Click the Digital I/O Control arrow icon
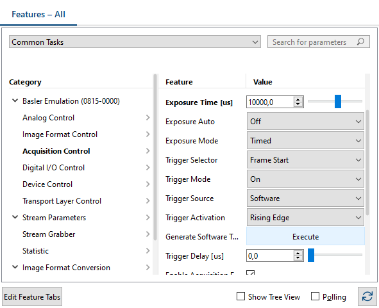The height and width of the screenshot is (308, 379). [x=148, y=168]
